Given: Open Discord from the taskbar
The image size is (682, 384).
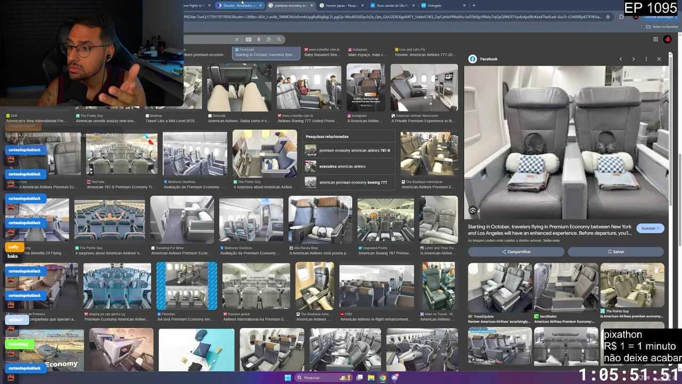Looking at the screenshot, I should click(395, 378).
